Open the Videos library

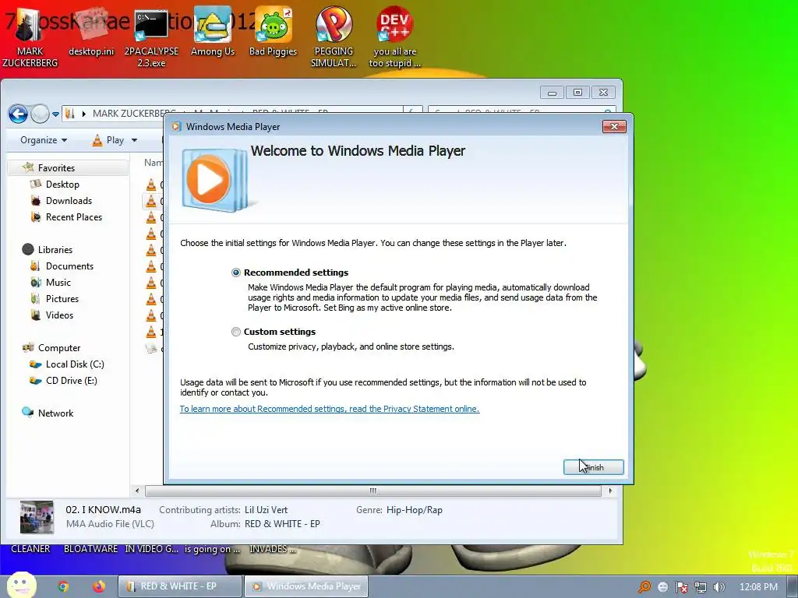tap(59, 315)
